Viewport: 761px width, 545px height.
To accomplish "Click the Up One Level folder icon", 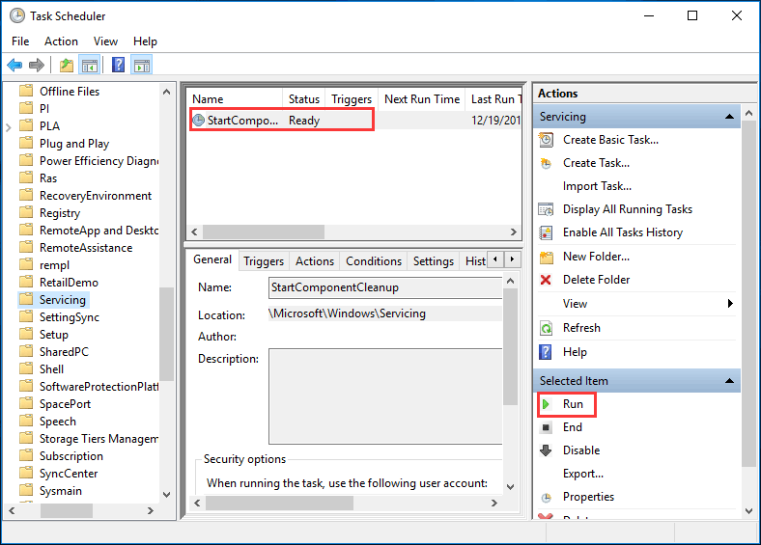I will click(67, 65).
